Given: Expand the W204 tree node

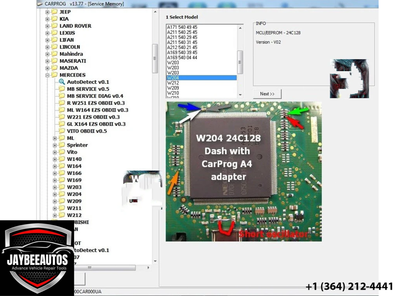Looking at the screenshot, I should coord(55,194).
